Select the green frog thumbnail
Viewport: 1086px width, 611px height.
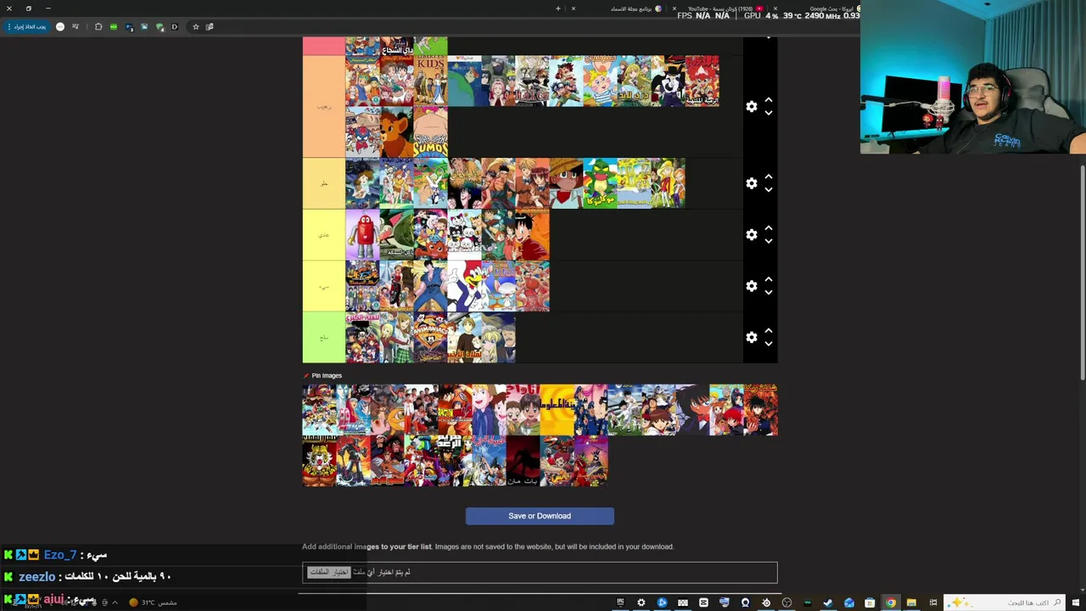(x=600, y=183)
